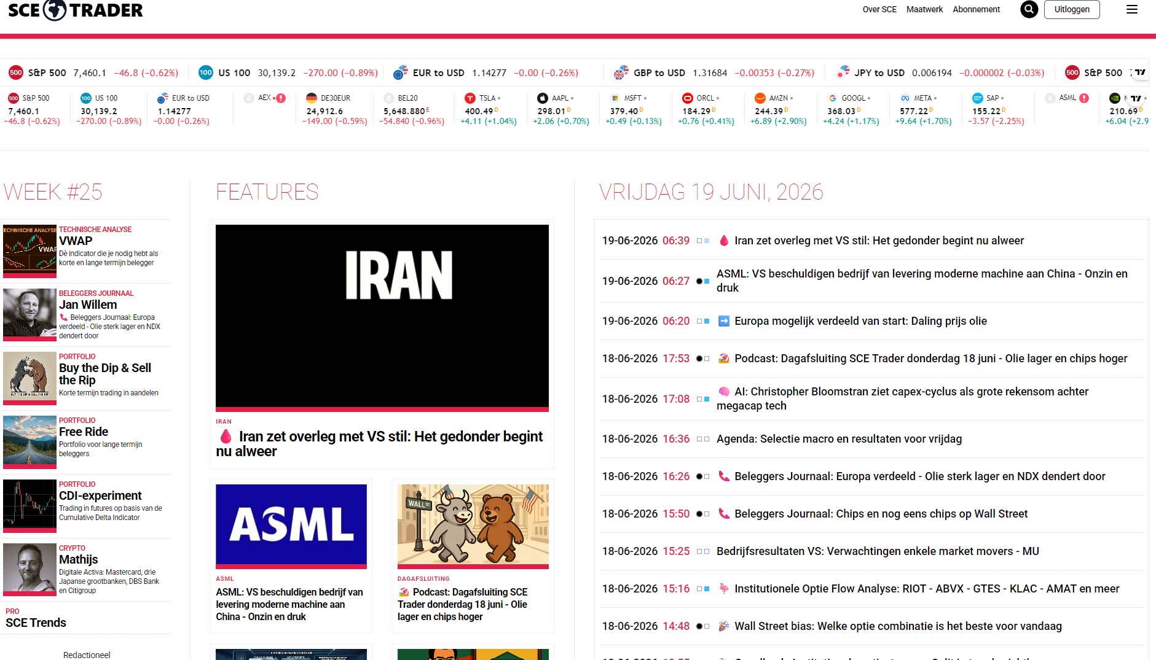Open the Over SCE menu item
This screenshot has width=1156, height=660.
pyautogui.click(x=879, y=9)
